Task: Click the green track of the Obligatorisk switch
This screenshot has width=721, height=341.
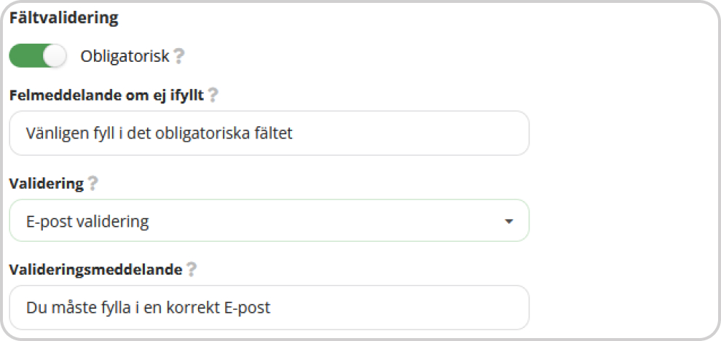Action: coord(27,56)
